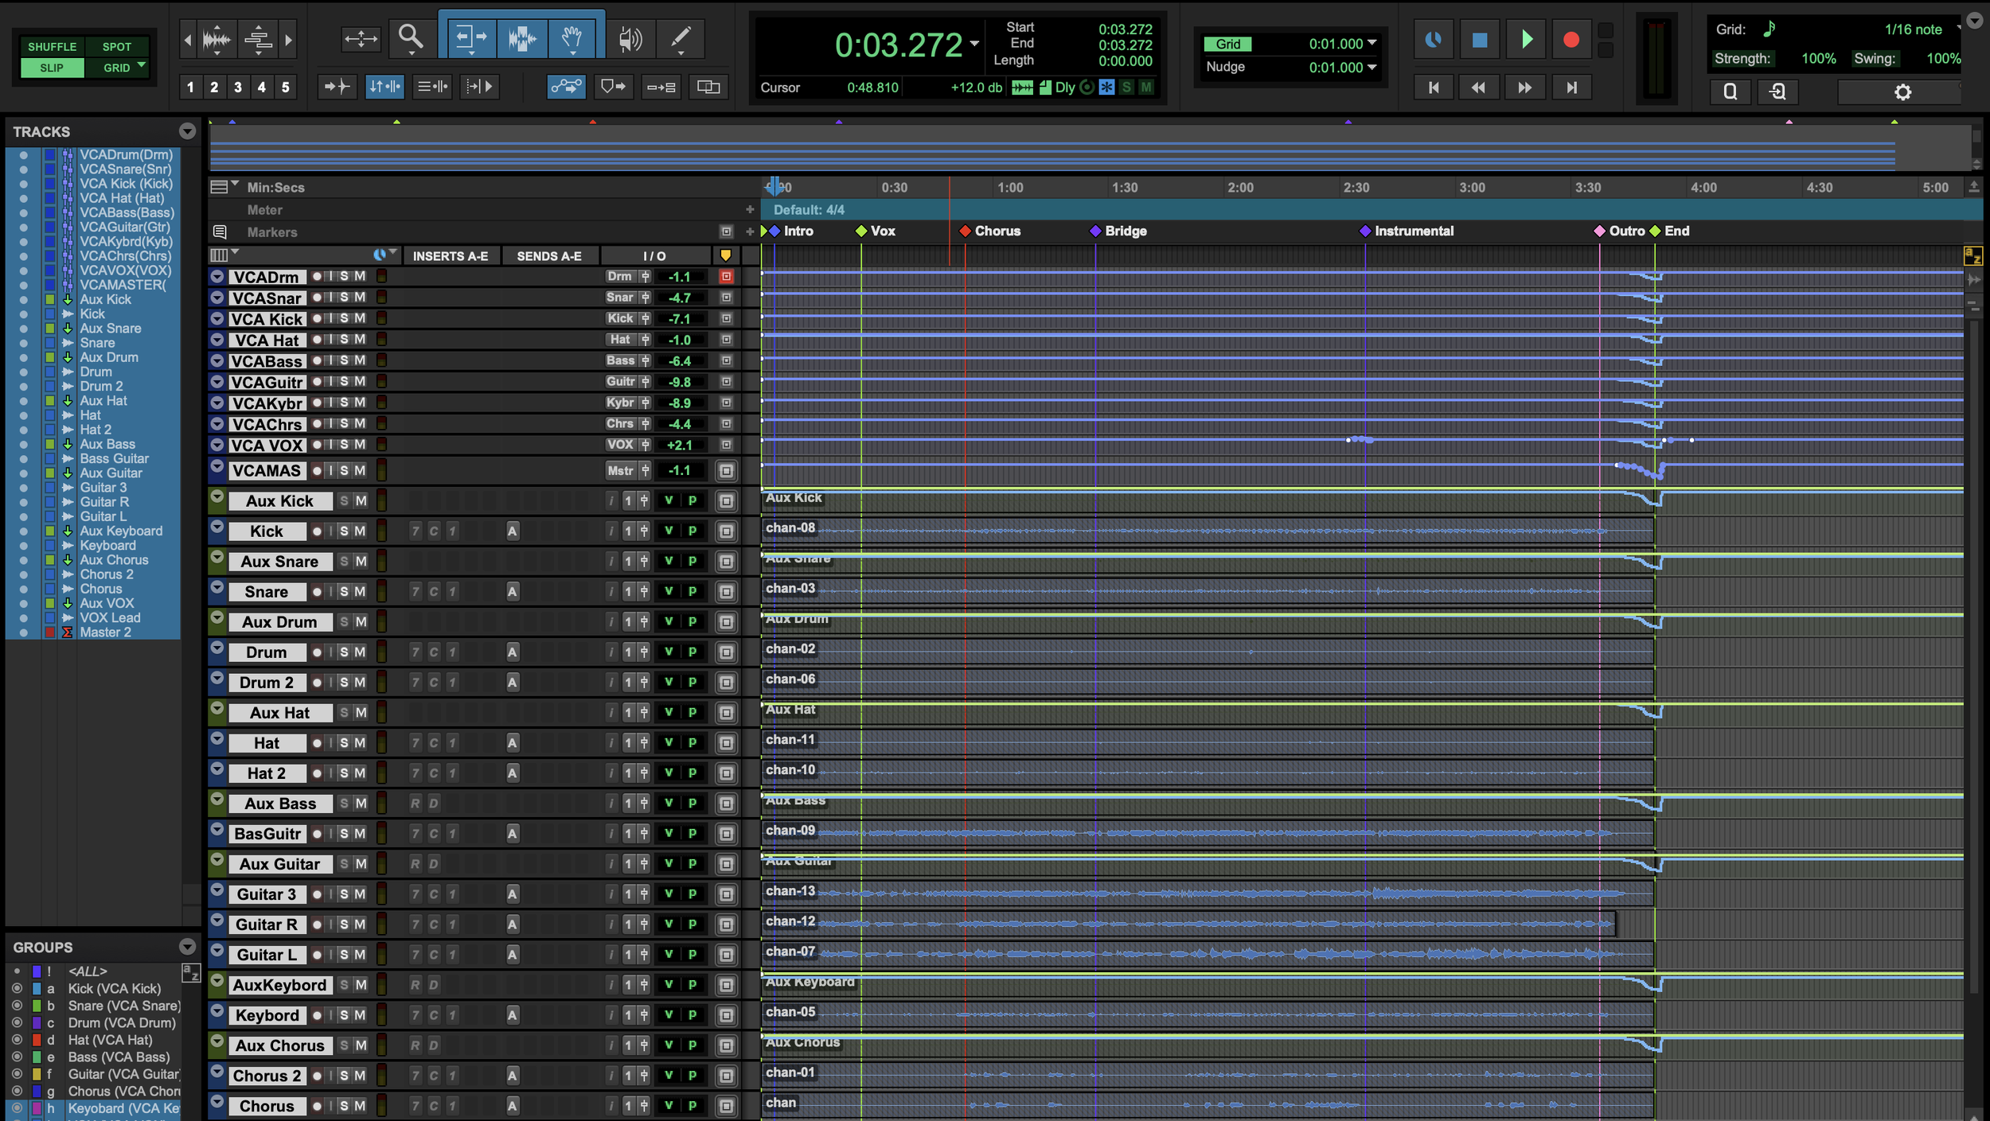Click the Fast Forward transport button
Viewport: 1990px width, 1121px height.
pyautogui.click(x=1524, y=88)
